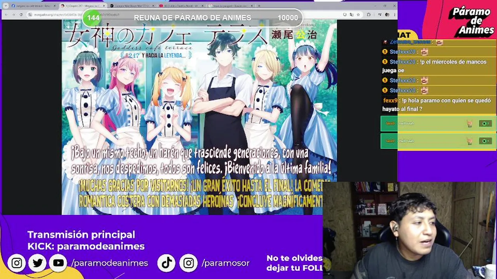The width and height of the screenshot is (497, 279).
Task: Switch to the Facebook browser tab
Action: (33, 6)
